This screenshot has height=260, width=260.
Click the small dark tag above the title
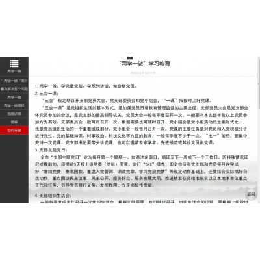(130, 58)
